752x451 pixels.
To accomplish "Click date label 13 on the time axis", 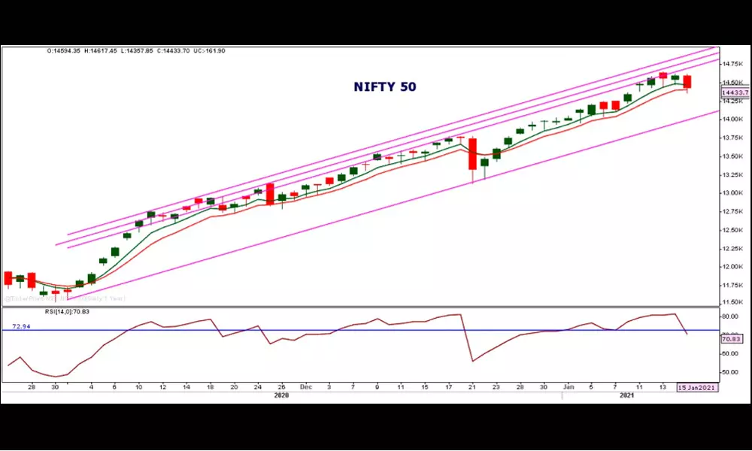I will point(663,387).
